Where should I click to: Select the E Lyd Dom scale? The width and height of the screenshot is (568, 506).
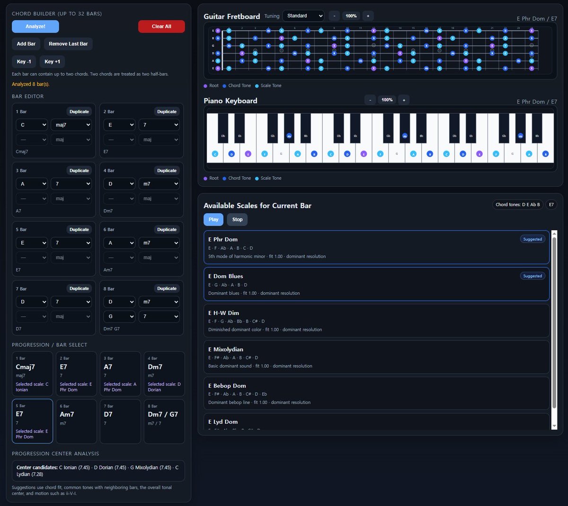click(376, 422)
